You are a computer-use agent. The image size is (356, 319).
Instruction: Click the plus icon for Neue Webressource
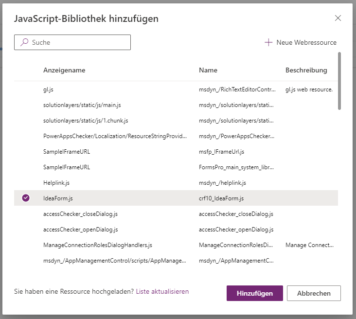(268, 42)
